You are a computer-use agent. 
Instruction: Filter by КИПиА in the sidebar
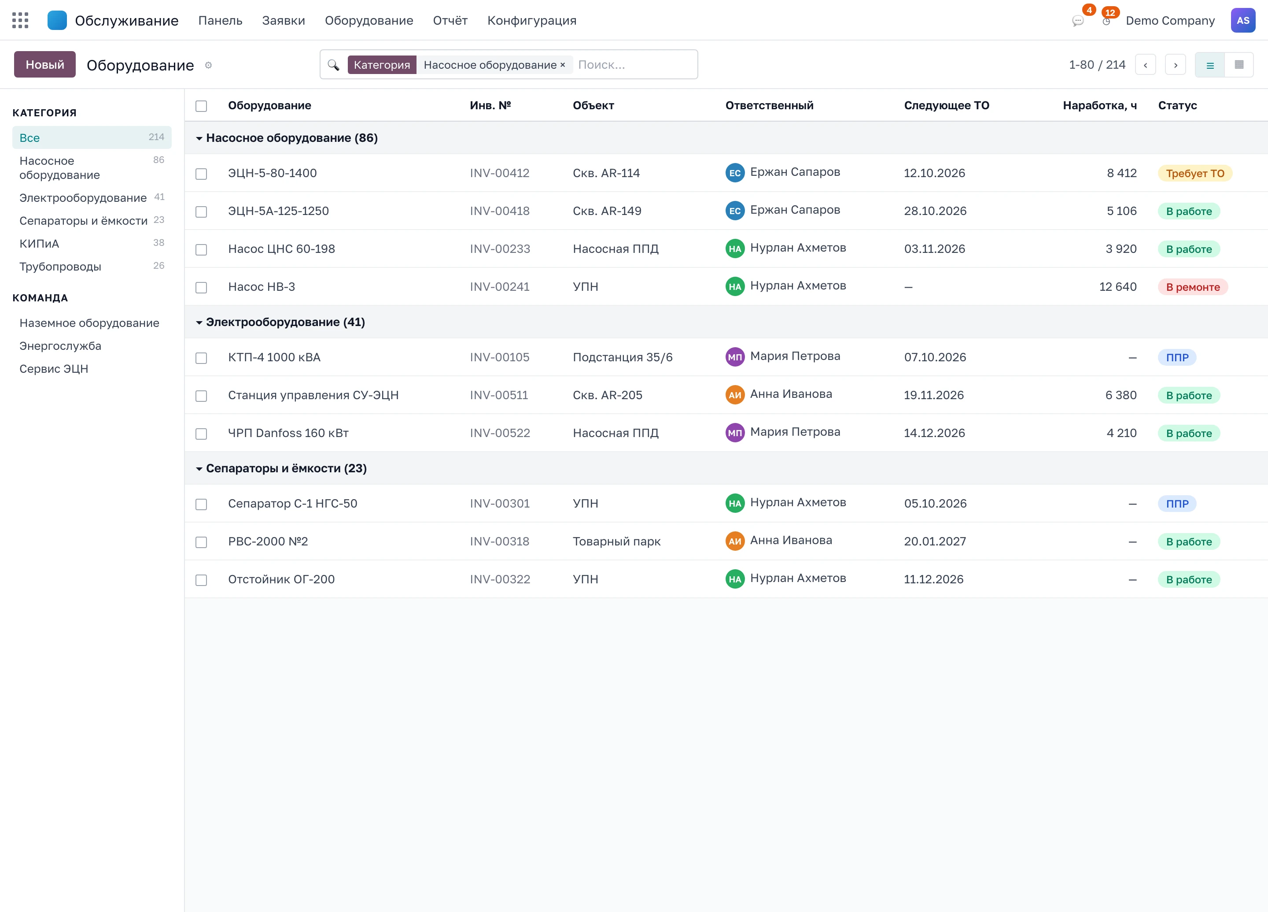pos(92,243)
